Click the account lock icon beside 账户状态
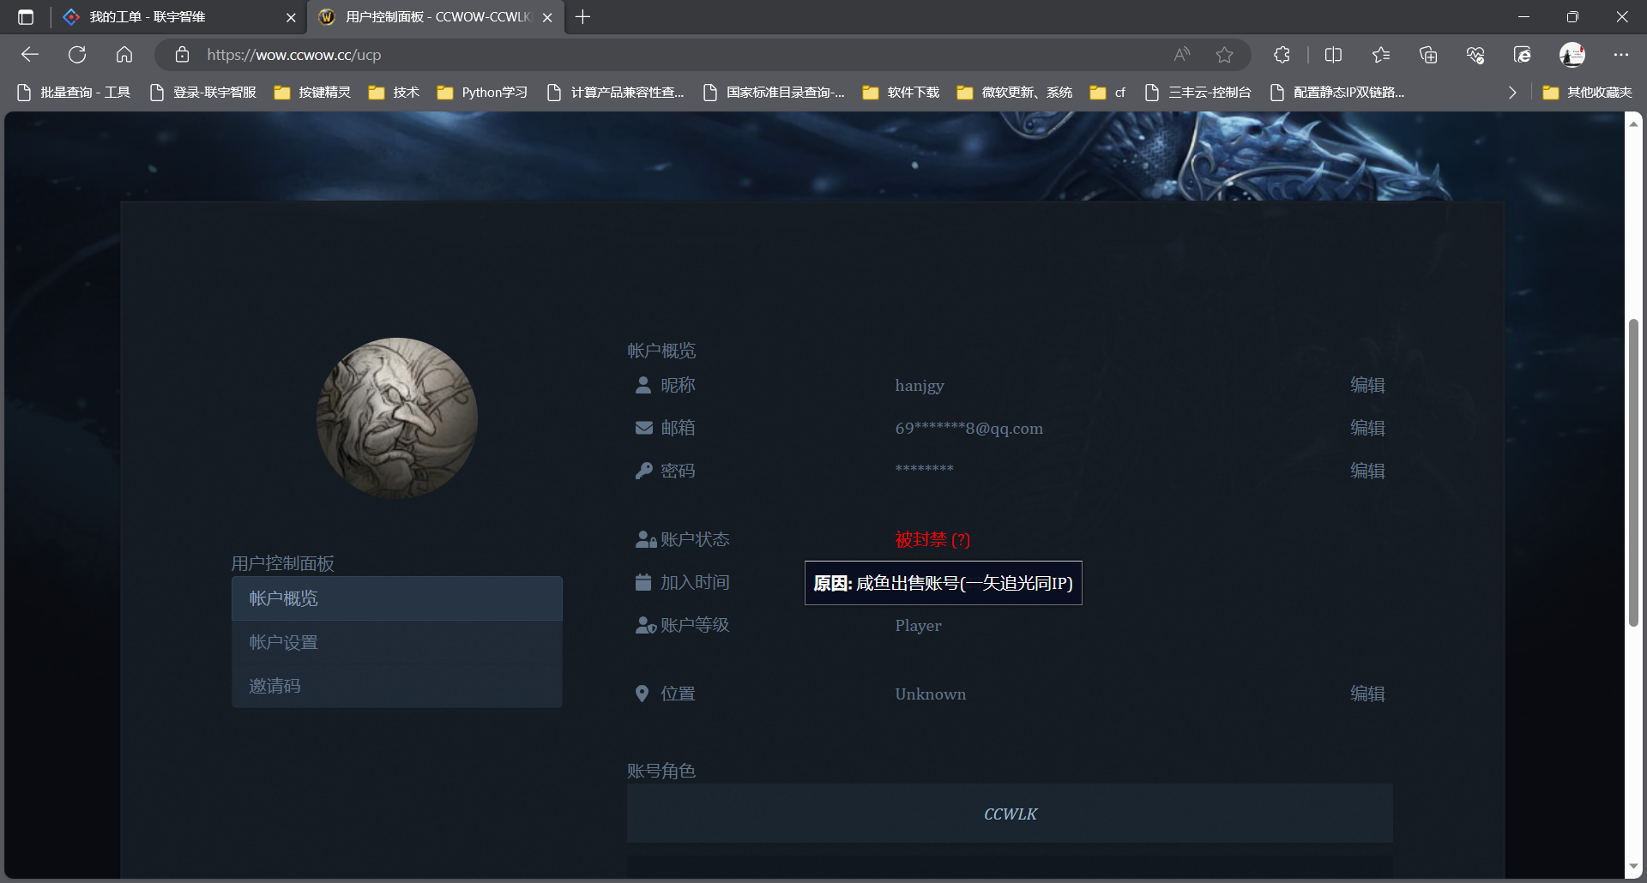The image size is (1647, 883). (645, 538)
